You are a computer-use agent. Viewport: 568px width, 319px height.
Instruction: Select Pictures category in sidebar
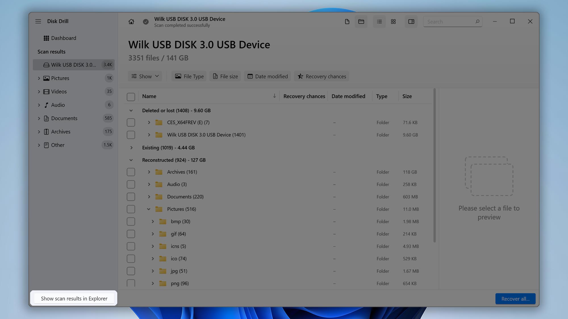74,78
